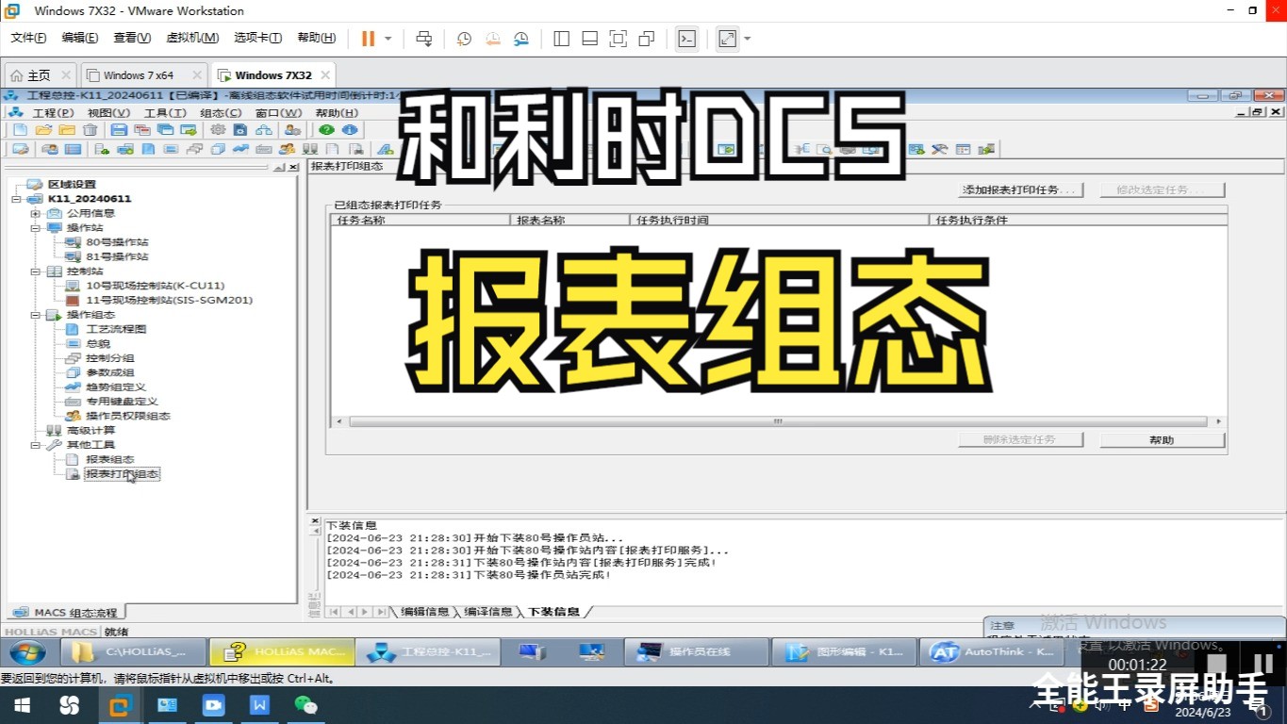This screenshot has width=1287, height=724.
Task: Open the 工程(P) menu
Action: [x=53, y=113]
